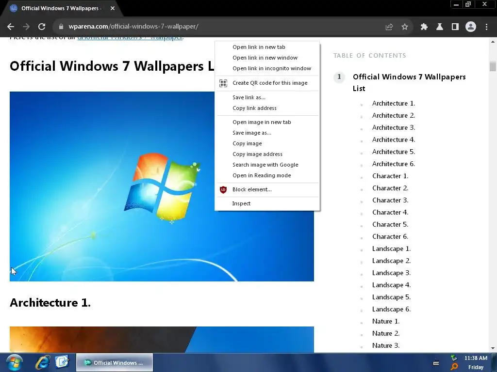
Task: Reload the page with the refresh icon
Action: 42,27
